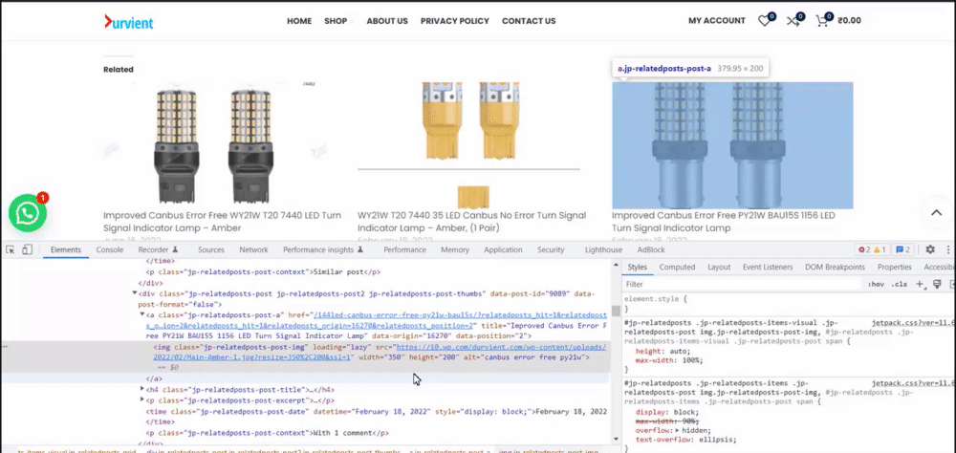Expand the overflow hidden shorthand triangle
This screenshot has height=453, width=956.
tap(679, 430)
